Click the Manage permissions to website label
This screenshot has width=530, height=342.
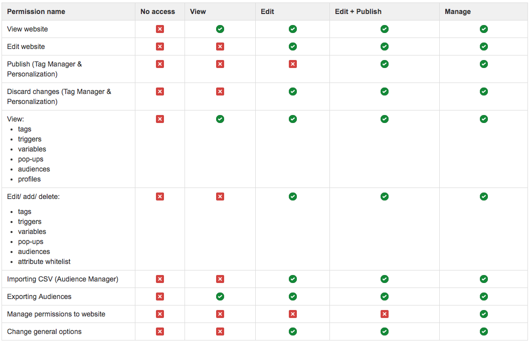click(x=56, y=314)
